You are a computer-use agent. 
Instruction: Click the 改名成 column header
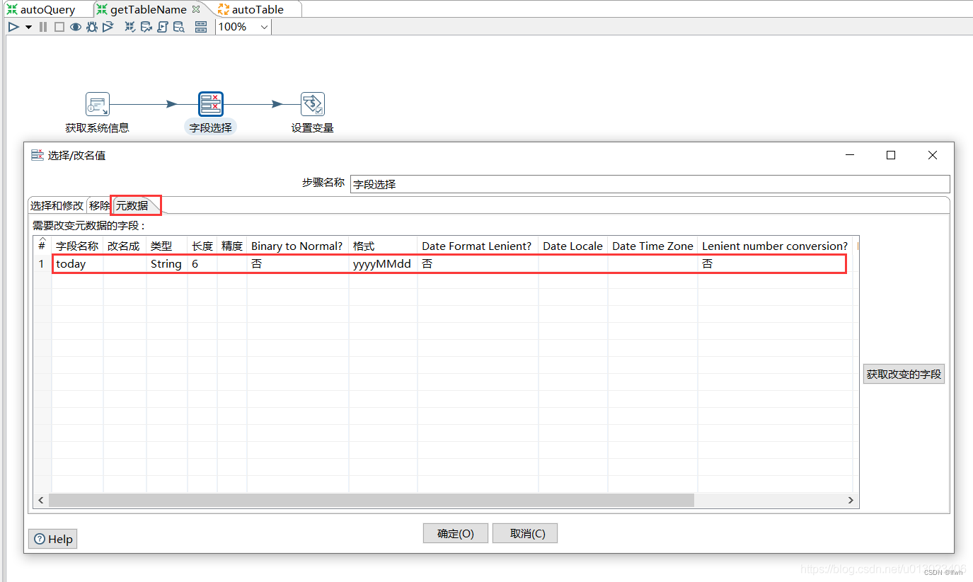pos(125,246)
